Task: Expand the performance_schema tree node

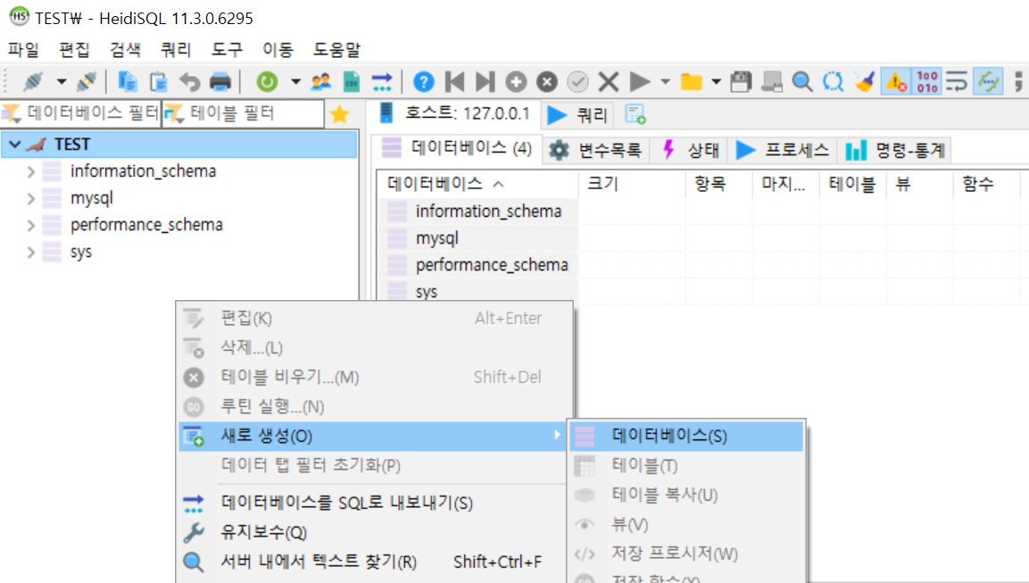Action: tap(31, 226)
